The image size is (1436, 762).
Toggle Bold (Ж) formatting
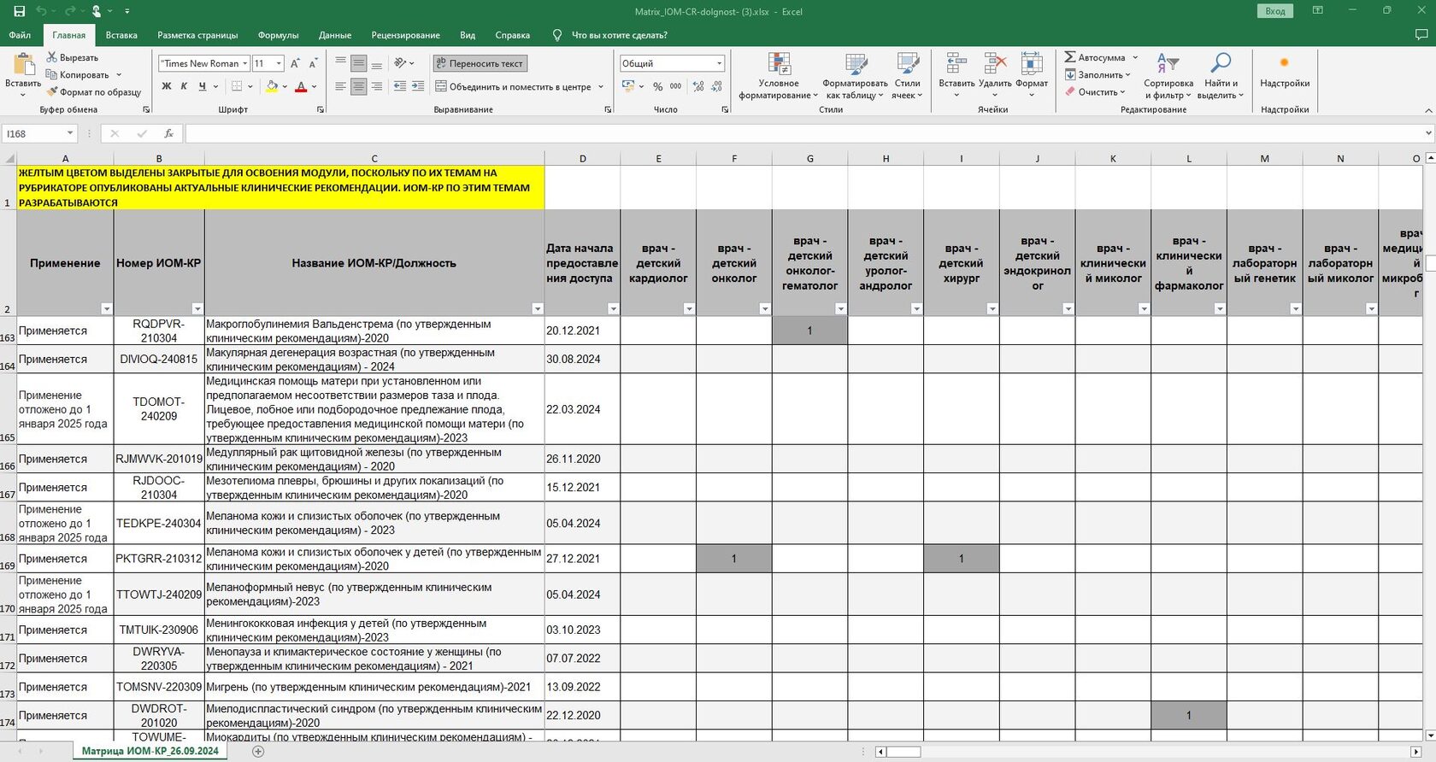[x=167, y=86]
